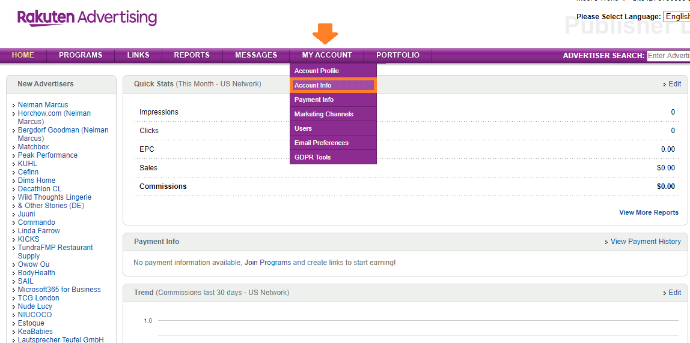Open View Payment History link
Screen dimensions: 690x343
point(646,242)
